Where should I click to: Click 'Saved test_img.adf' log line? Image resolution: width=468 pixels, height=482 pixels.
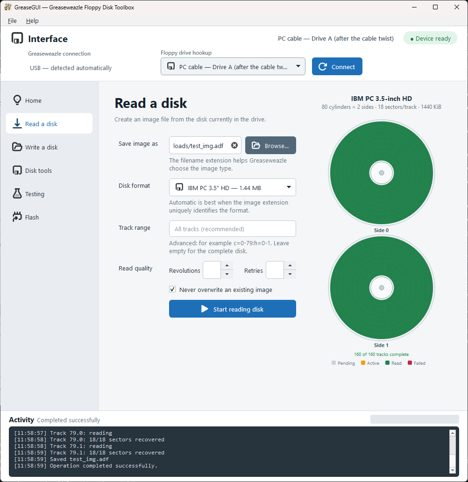62,459
